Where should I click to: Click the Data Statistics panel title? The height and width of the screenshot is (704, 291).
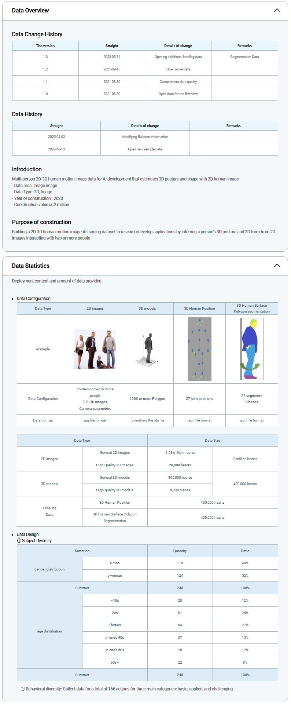click(x=30, y=266)
